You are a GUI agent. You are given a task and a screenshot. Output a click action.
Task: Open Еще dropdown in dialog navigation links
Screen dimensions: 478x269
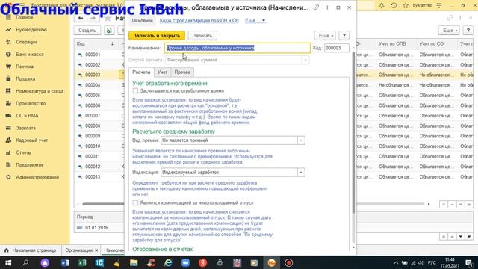(x=255, y=20)
